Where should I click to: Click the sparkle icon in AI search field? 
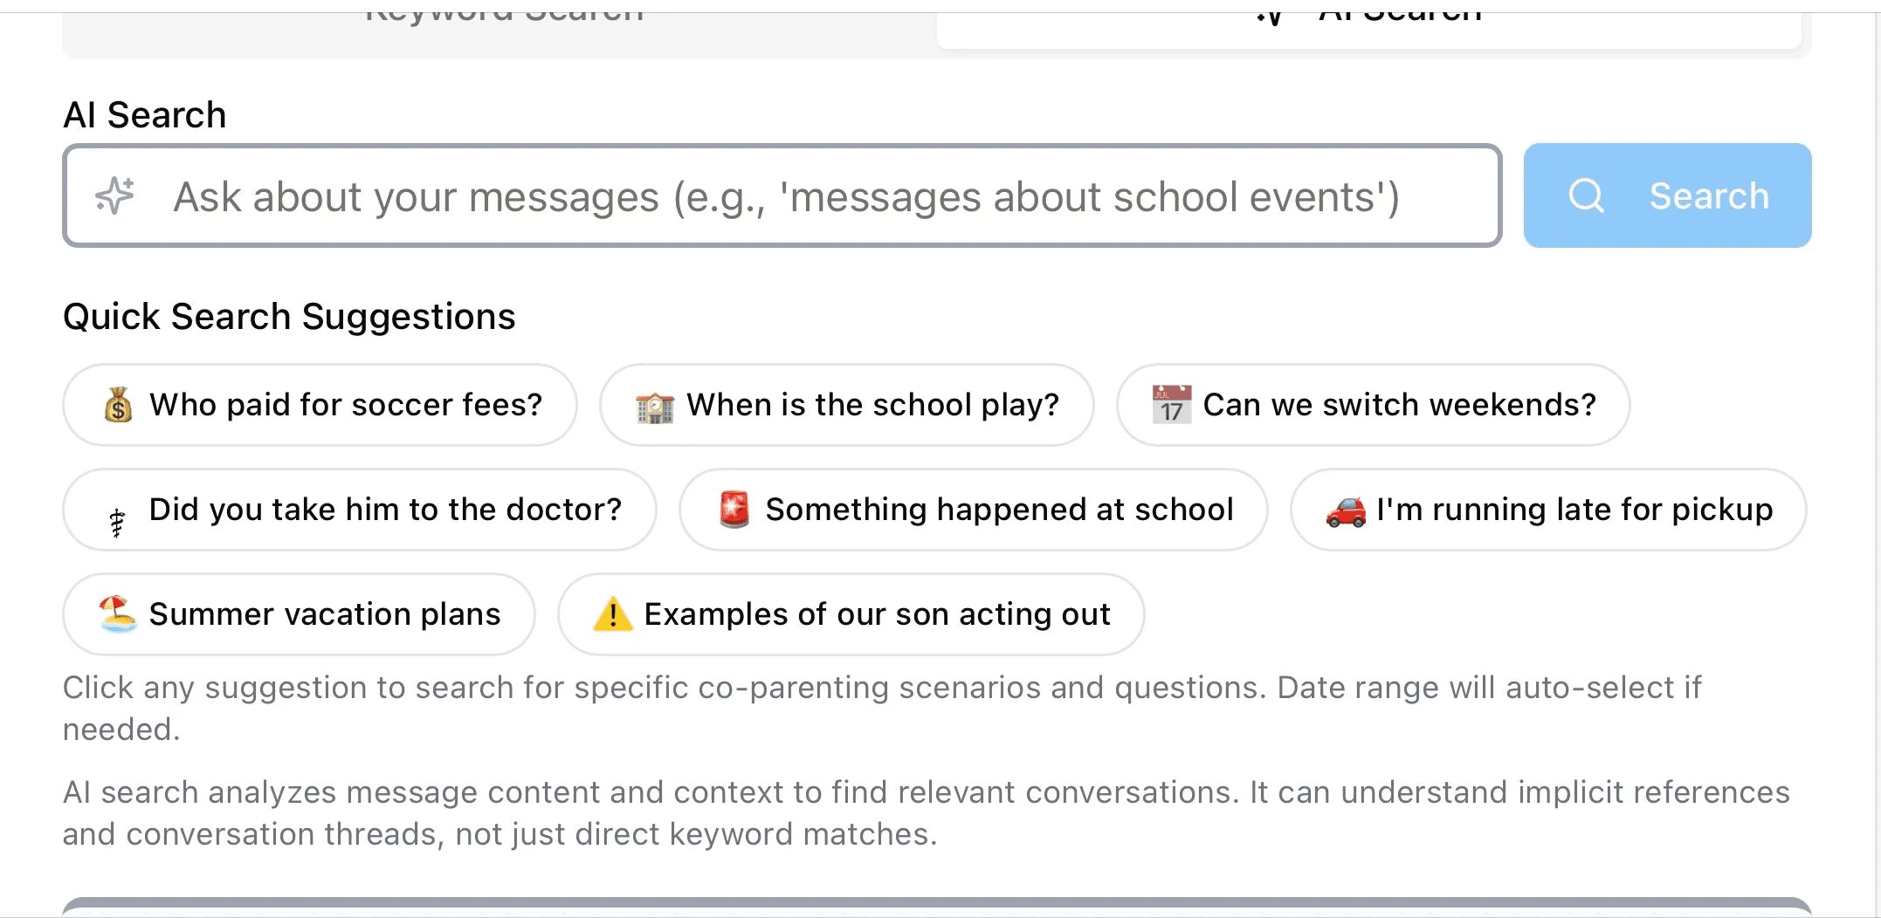pyautogui.click(x=114, y=195)
